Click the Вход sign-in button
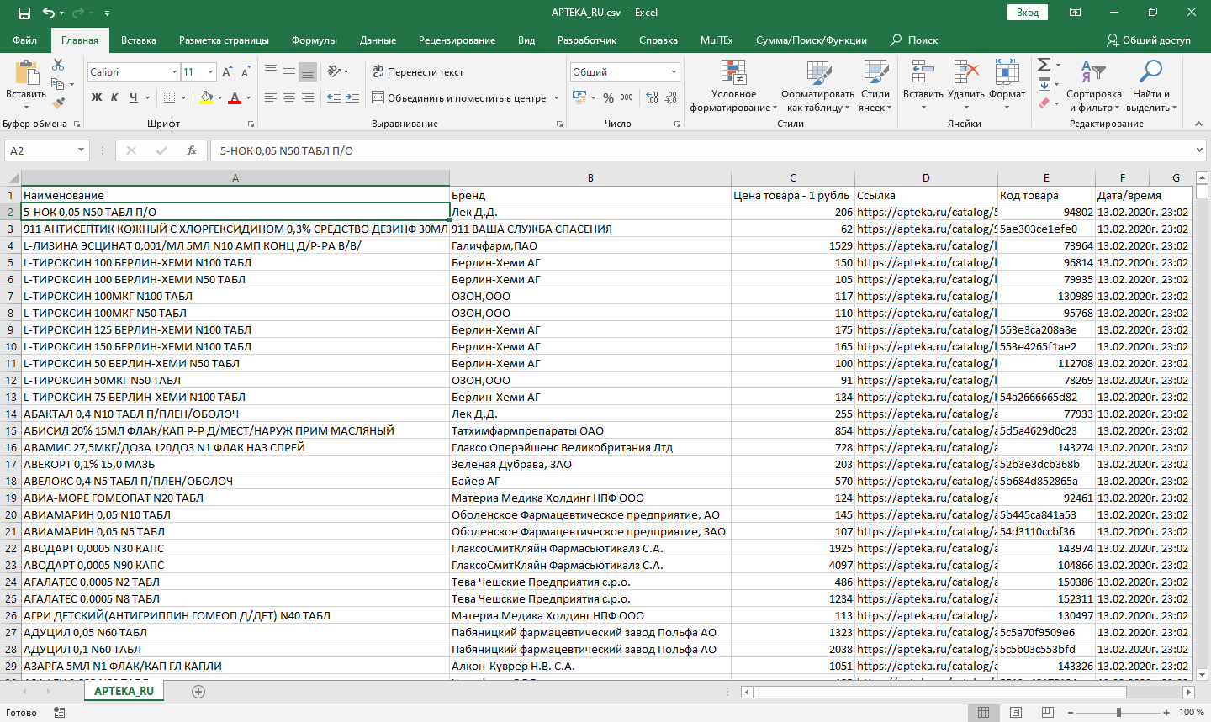 tap(1028, 13)
